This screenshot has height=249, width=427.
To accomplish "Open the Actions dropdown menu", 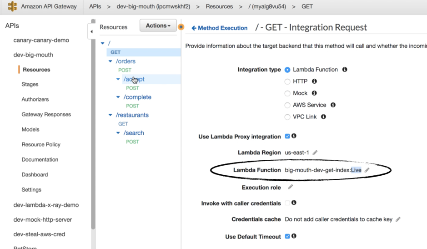I will point(158,25).
